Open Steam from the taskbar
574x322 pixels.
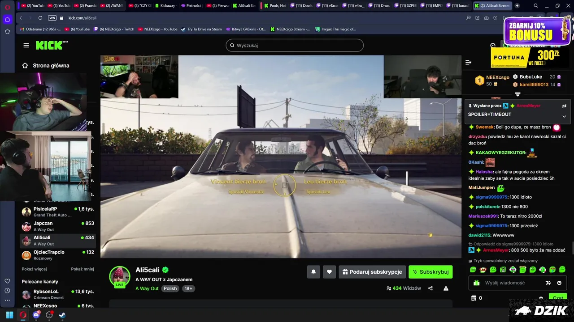click(62, 315)
